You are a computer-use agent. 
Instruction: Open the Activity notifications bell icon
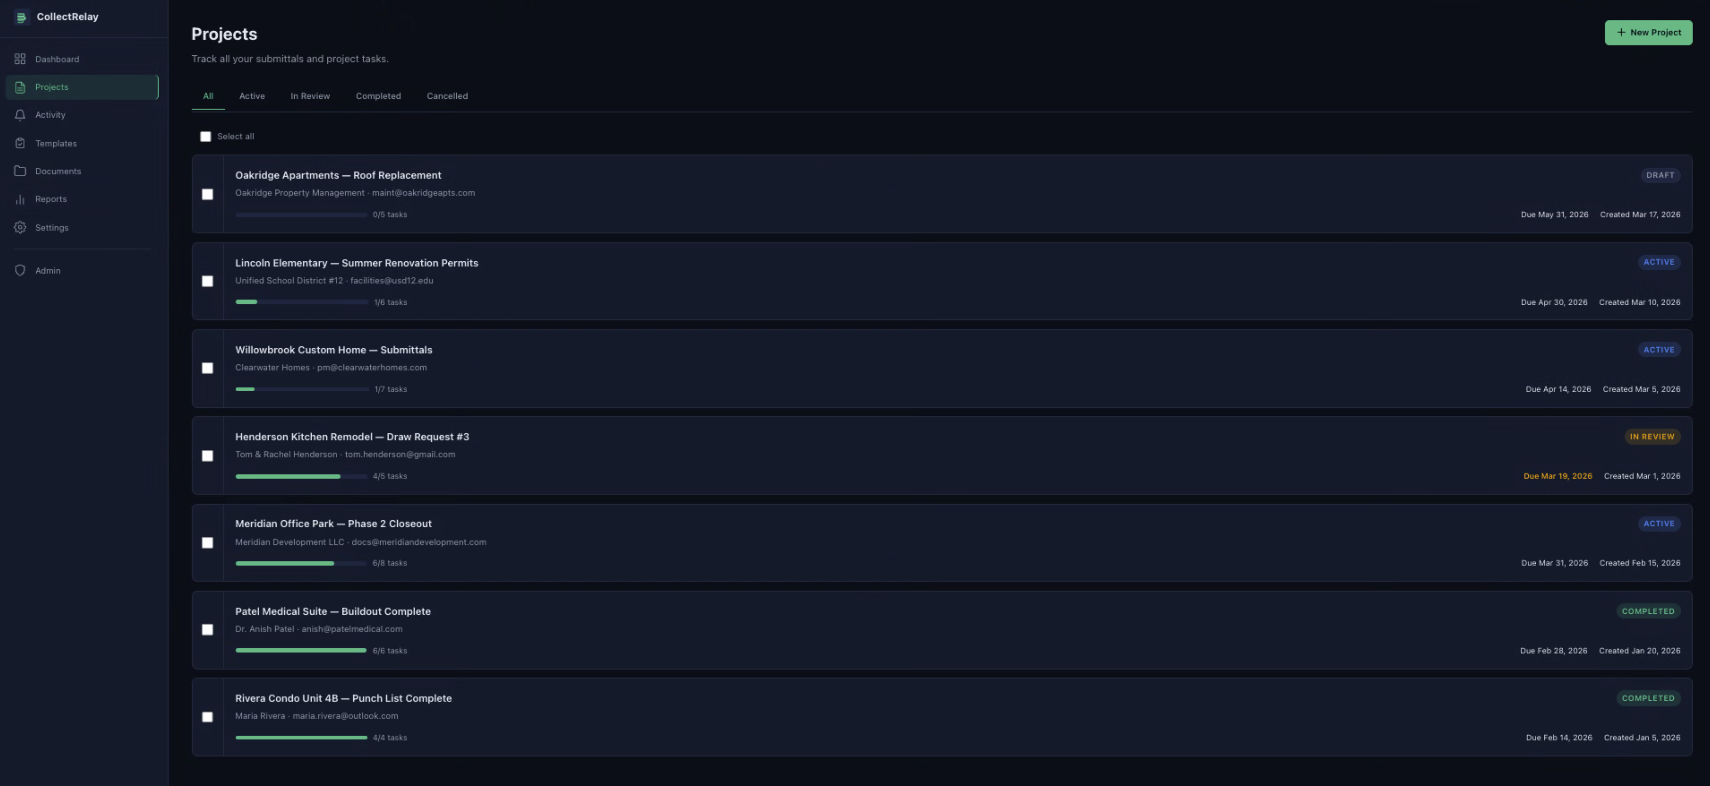click(20, 114)
